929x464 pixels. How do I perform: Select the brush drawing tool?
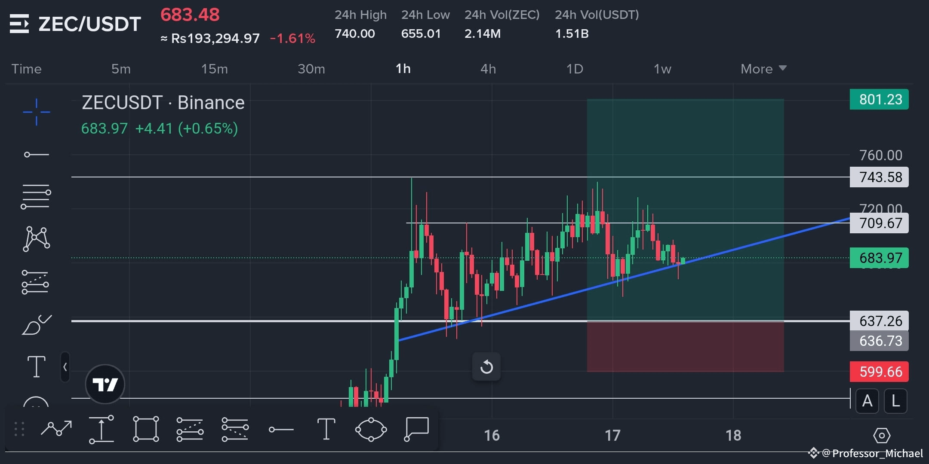[37, 325]
